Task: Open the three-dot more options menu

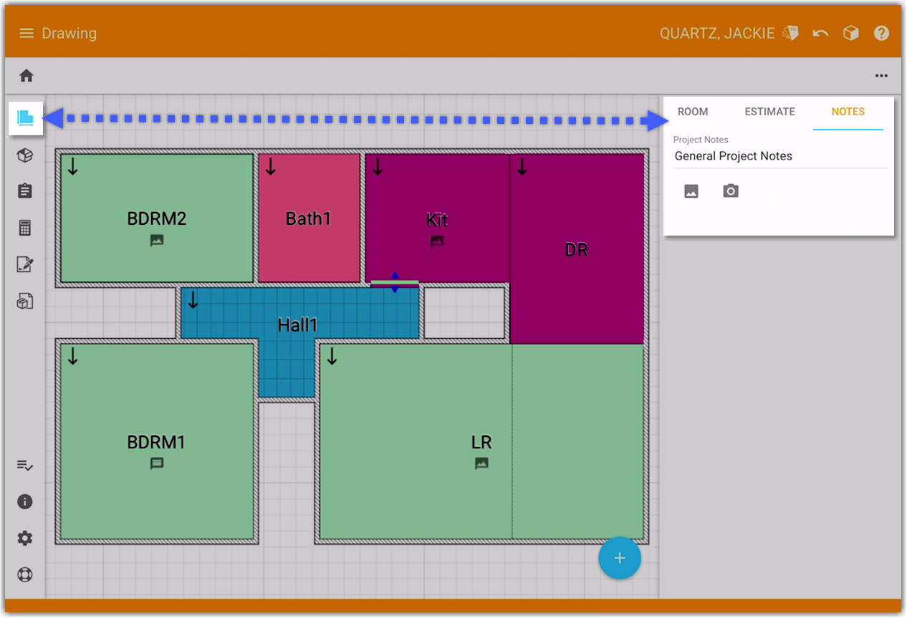Action: [x=881, y=76]
